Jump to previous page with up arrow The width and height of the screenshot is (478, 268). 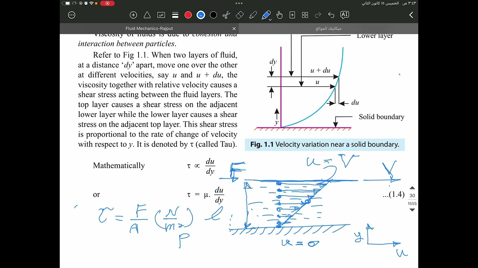tap(412, 188)
